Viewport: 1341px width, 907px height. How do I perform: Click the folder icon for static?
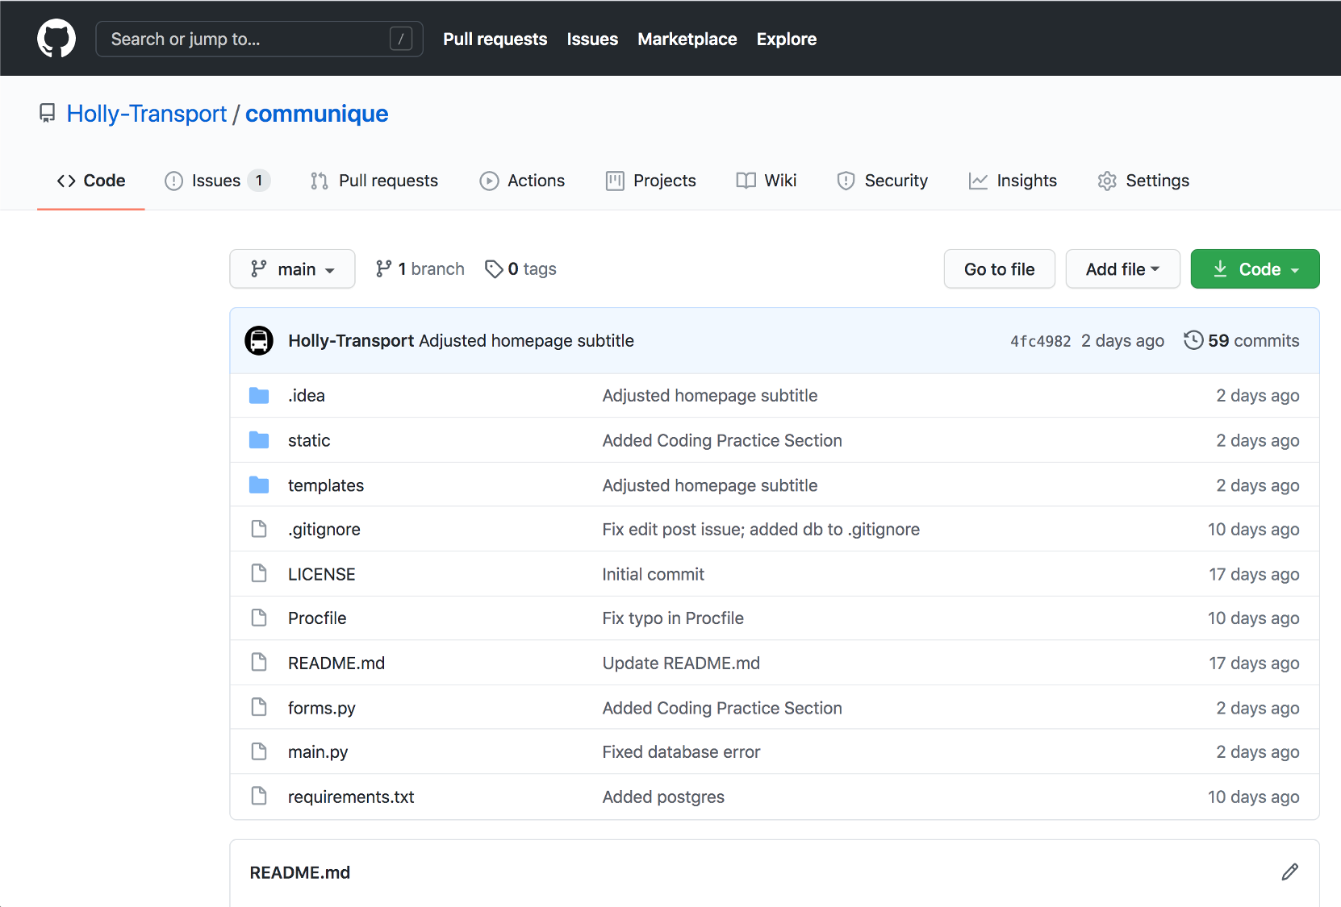point(259,440)
